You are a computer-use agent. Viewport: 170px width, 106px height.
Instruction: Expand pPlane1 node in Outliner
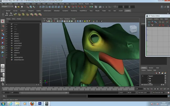6,34
